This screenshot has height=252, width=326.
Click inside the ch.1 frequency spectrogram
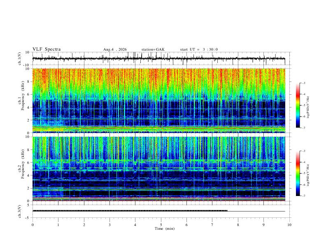159,100
